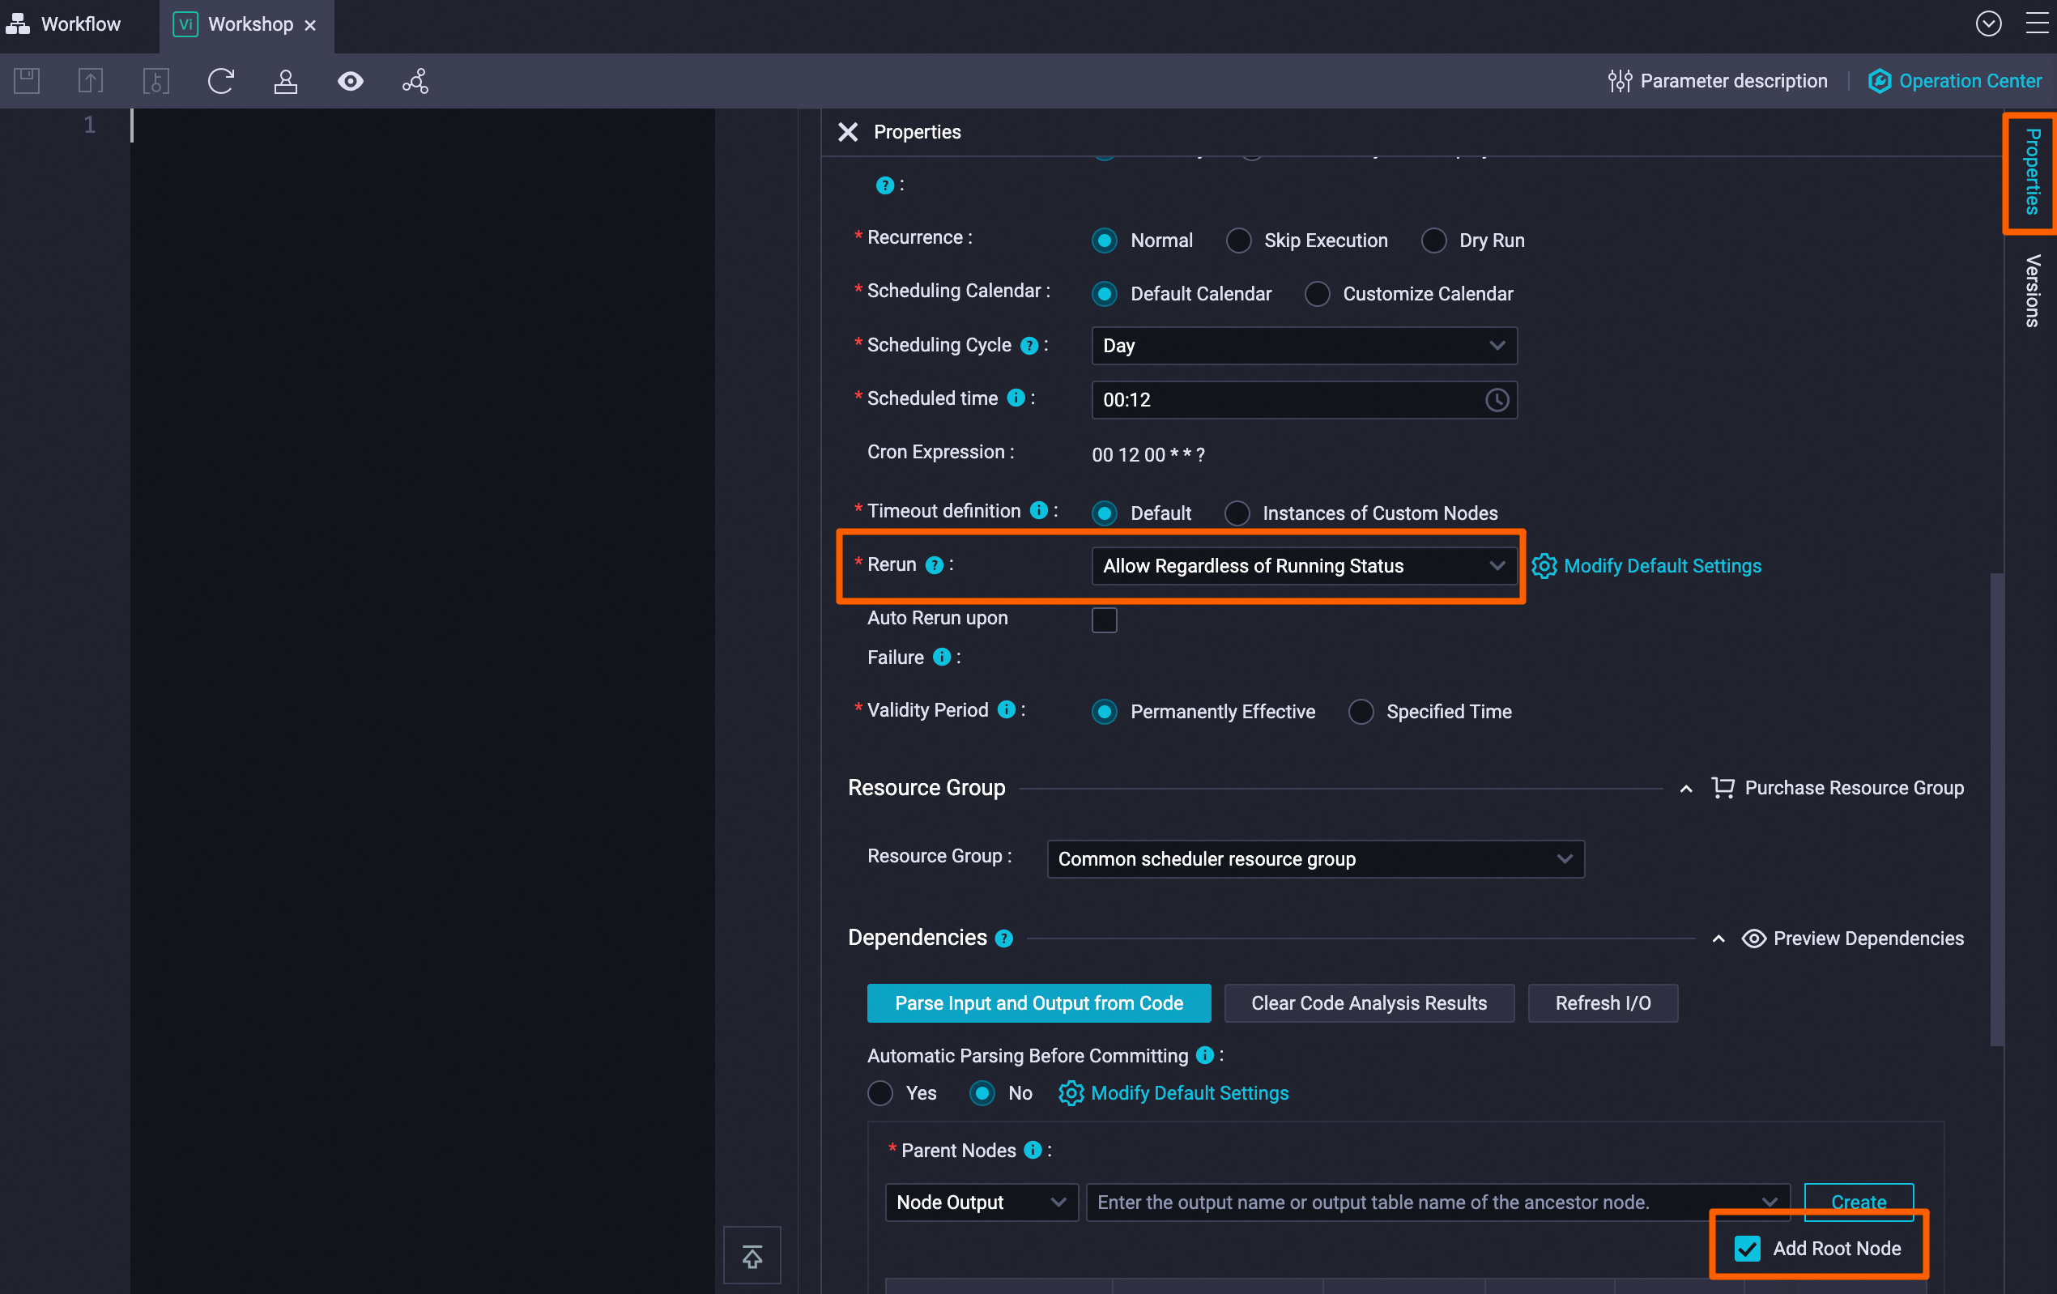Click the Submit upload icon in the toolbar
Image resolution: width=2057 pixels, height=1294 pixels.
click(x=91, y=81)
